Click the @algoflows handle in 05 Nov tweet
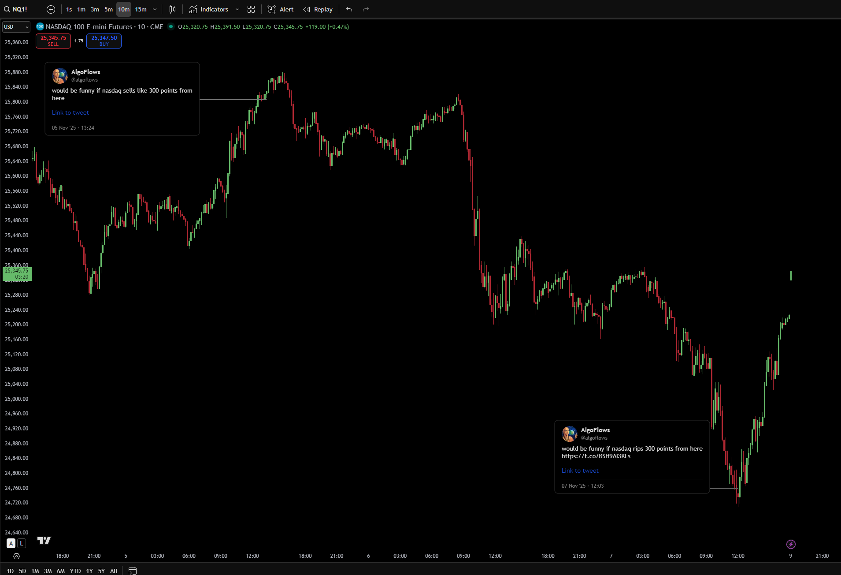Screen dimensions: 841x575 pos(85,80)
